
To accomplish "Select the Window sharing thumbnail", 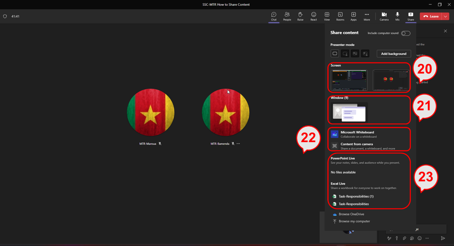I will coord(349,112).
